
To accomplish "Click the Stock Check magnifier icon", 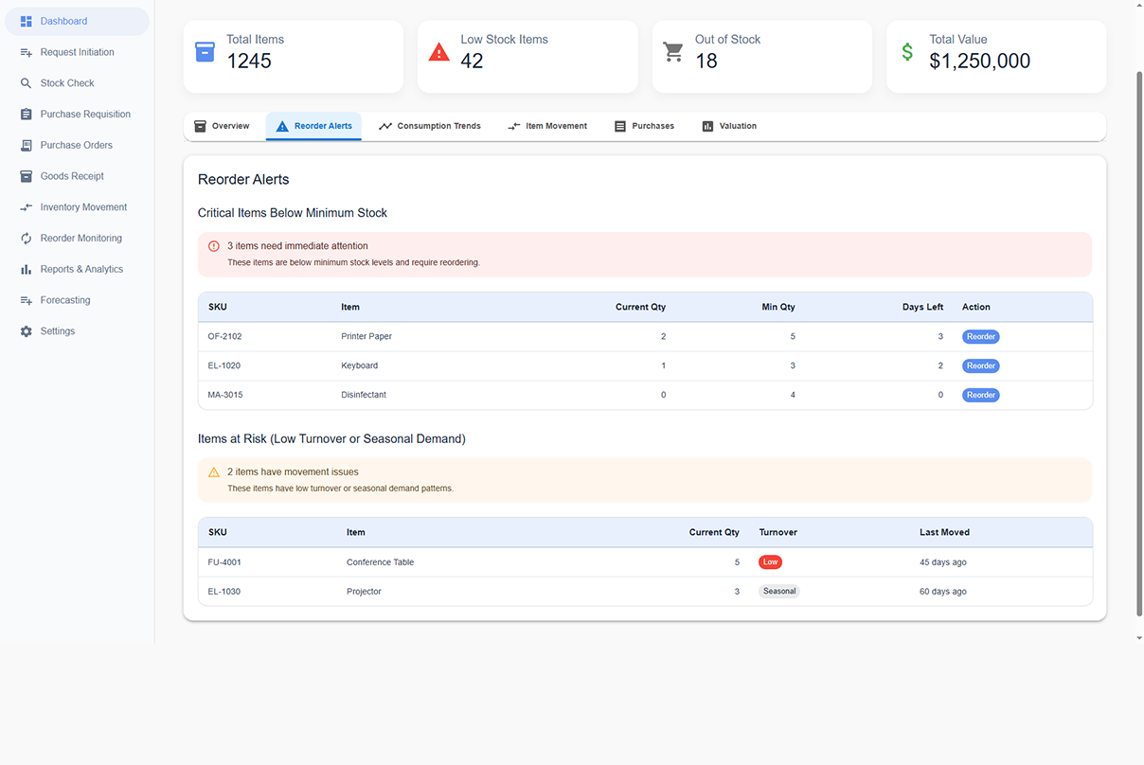I will pyautogui.click(x=27, y=83).
